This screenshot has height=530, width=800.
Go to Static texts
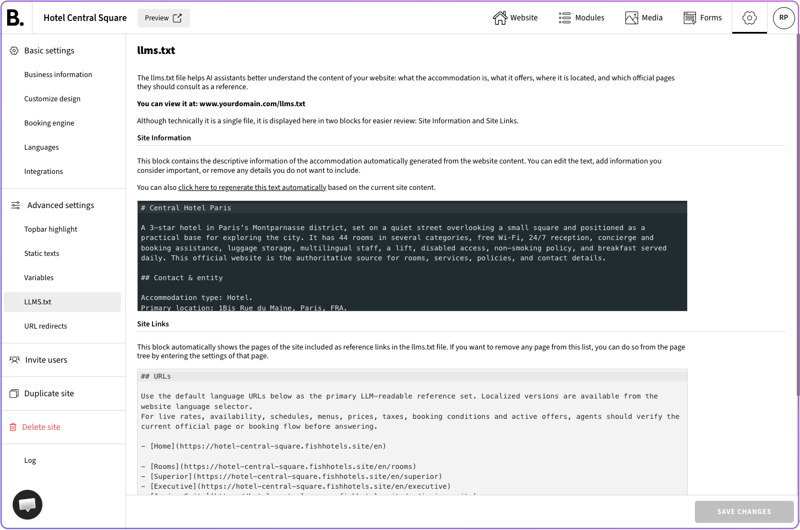tap(42, 254)
